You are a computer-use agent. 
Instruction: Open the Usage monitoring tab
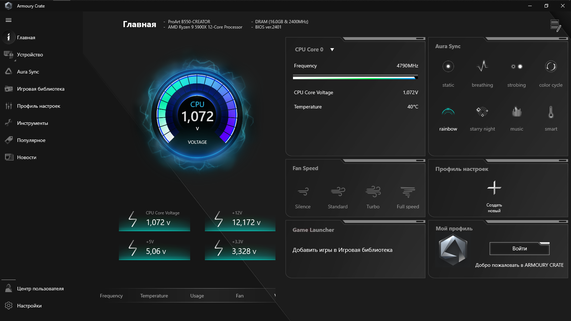197,296
